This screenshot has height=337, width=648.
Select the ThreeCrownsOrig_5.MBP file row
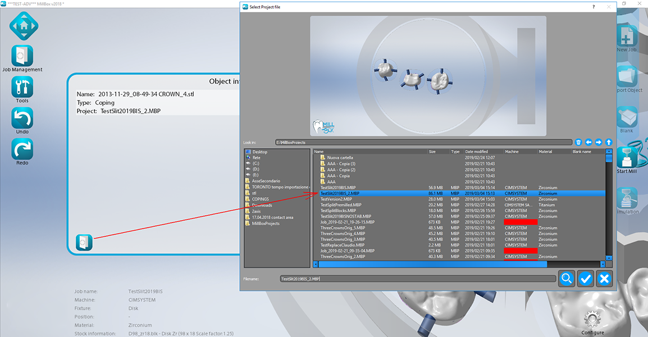tap(459, 228)
